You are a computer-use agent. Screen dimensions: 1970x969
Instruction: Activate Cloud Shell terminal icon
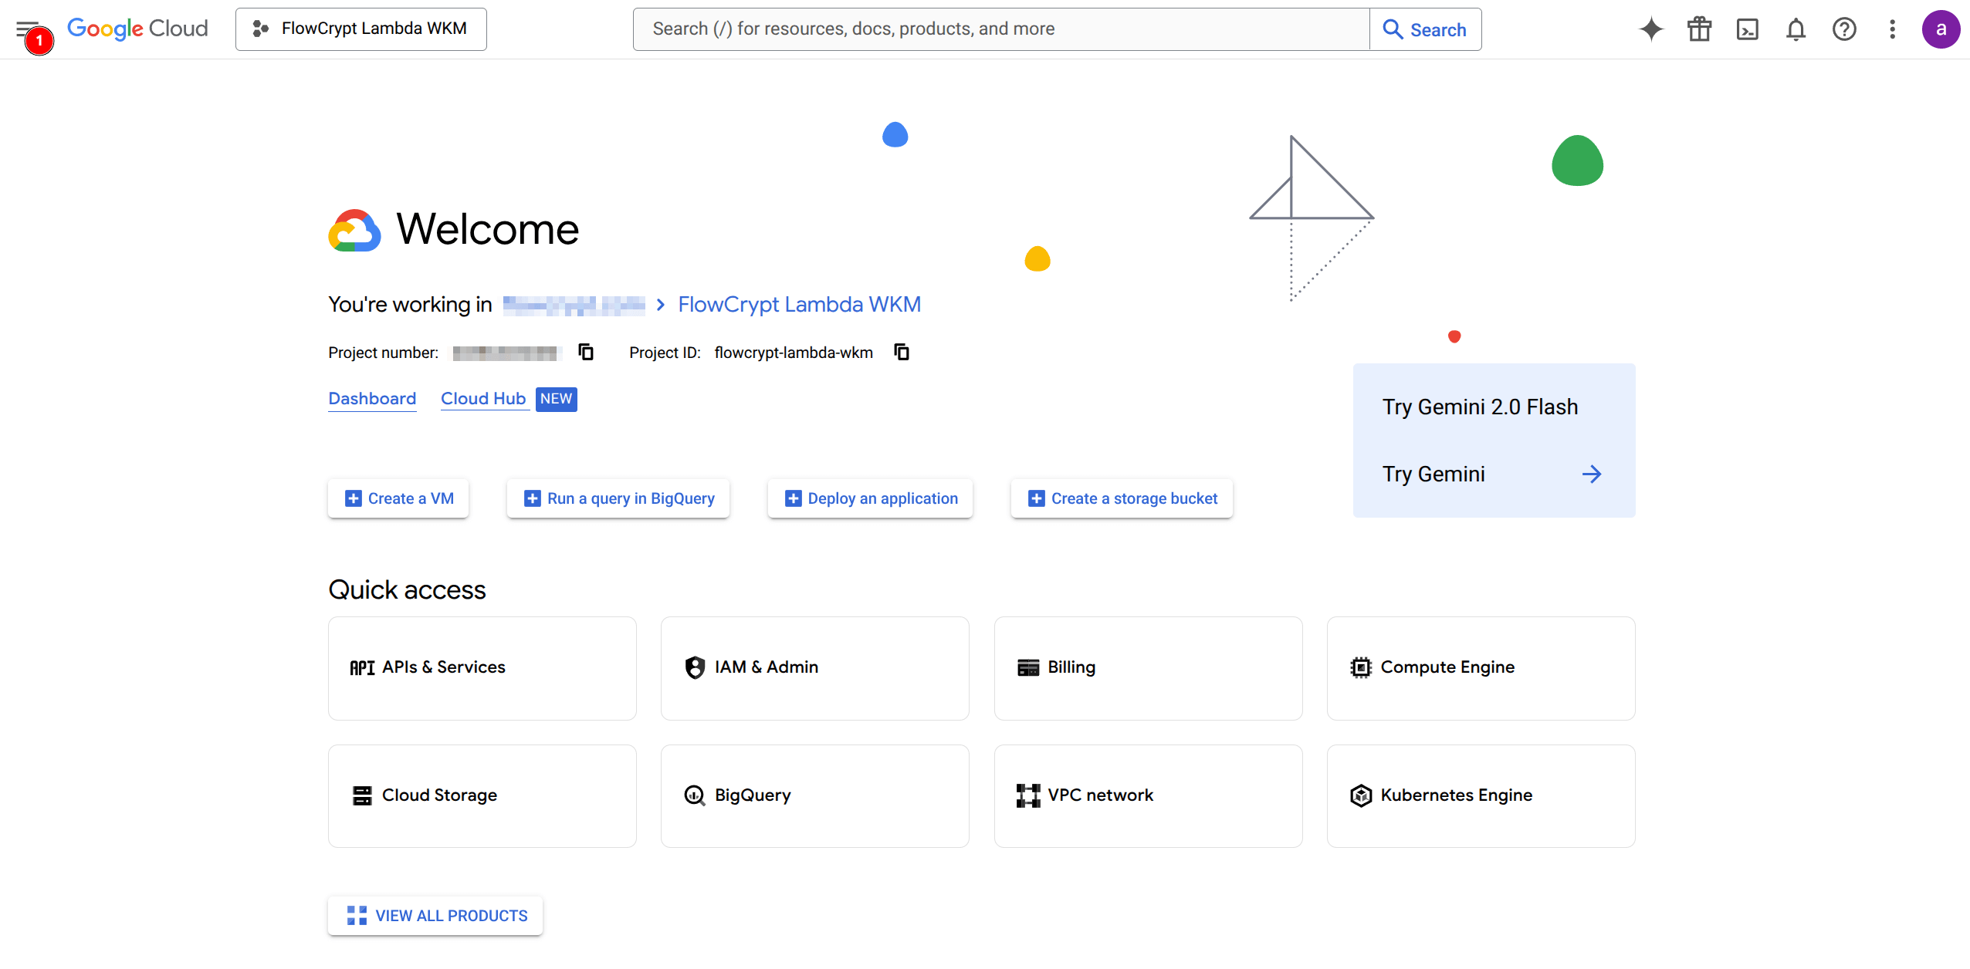click(1748, 29)
